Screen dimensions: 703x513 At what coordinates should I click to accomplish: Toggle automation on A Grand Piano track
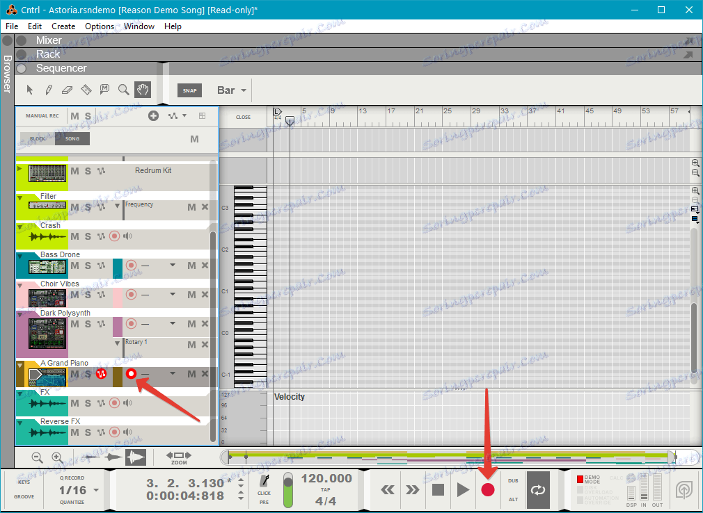point(102,373)
